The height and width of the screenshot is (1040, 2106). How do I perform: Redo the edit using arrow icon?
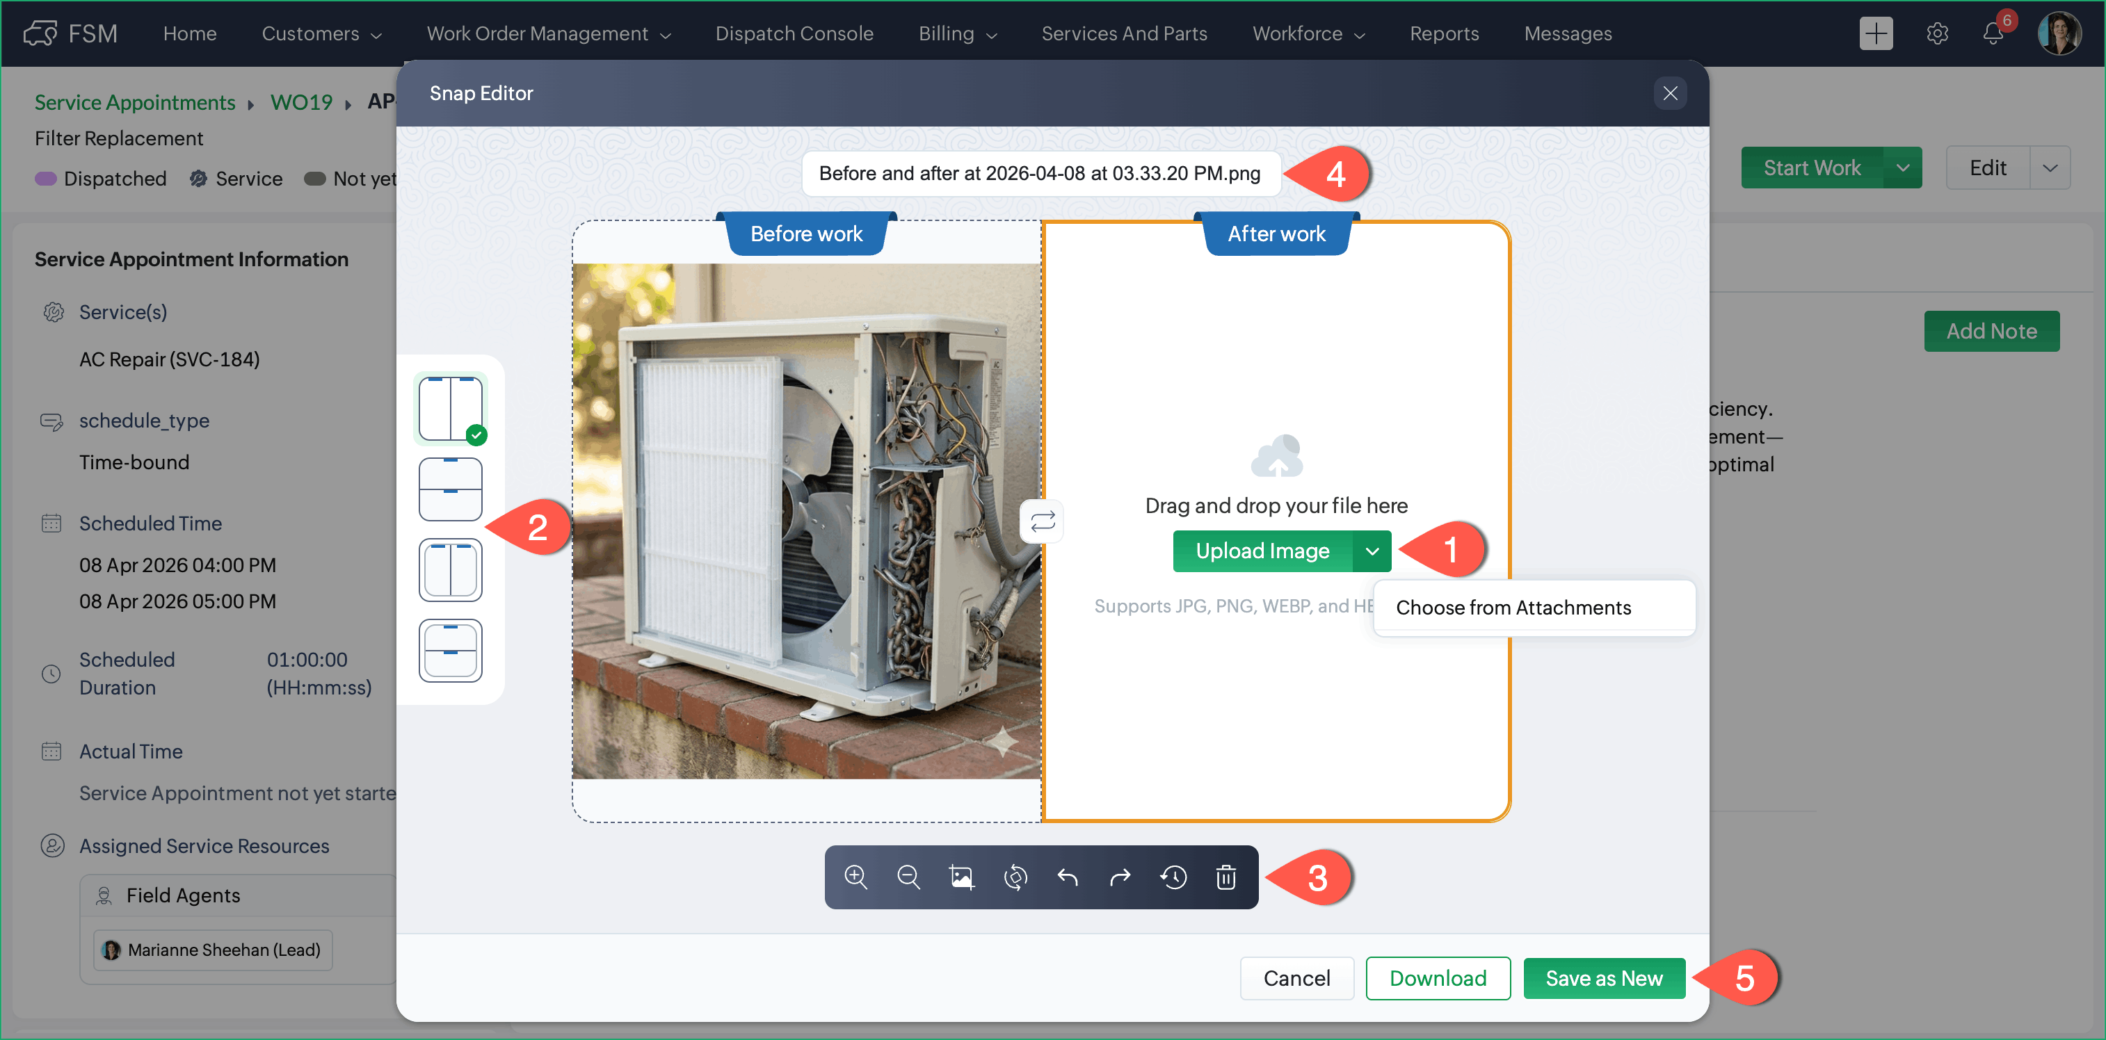point(1120,877)
